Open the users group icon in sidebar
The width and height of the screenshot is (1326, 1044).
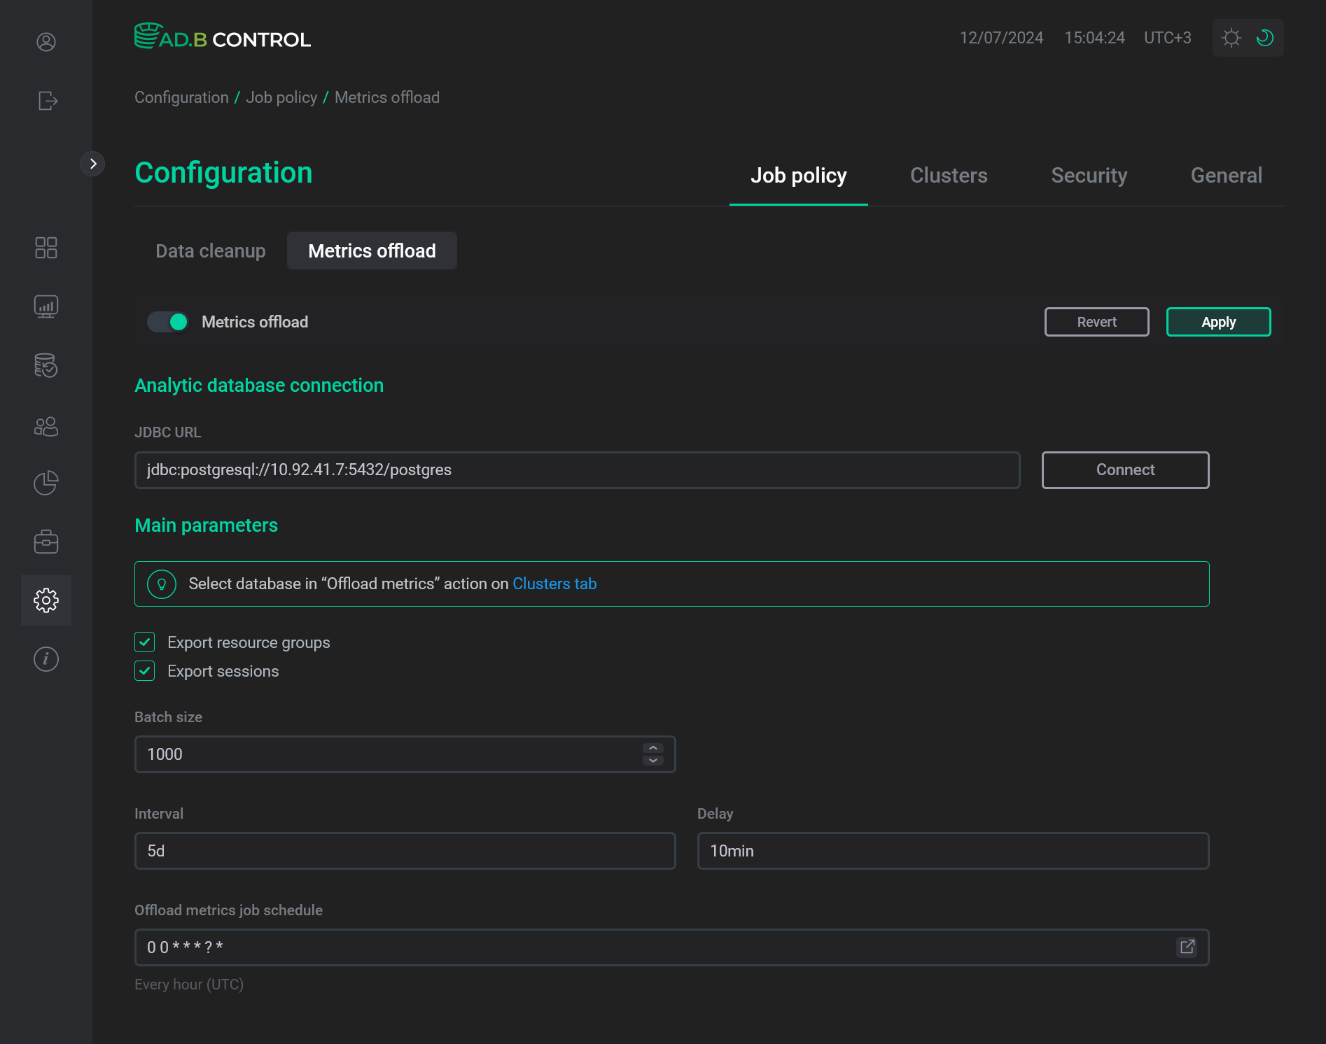click(x=46, y=427)
